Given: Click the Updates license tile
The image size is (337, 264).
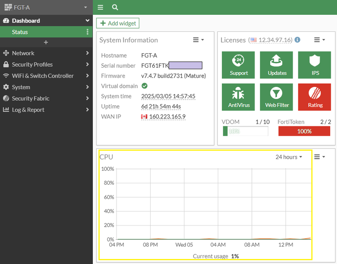Looking at the screenshot, I should click(277, 65).
